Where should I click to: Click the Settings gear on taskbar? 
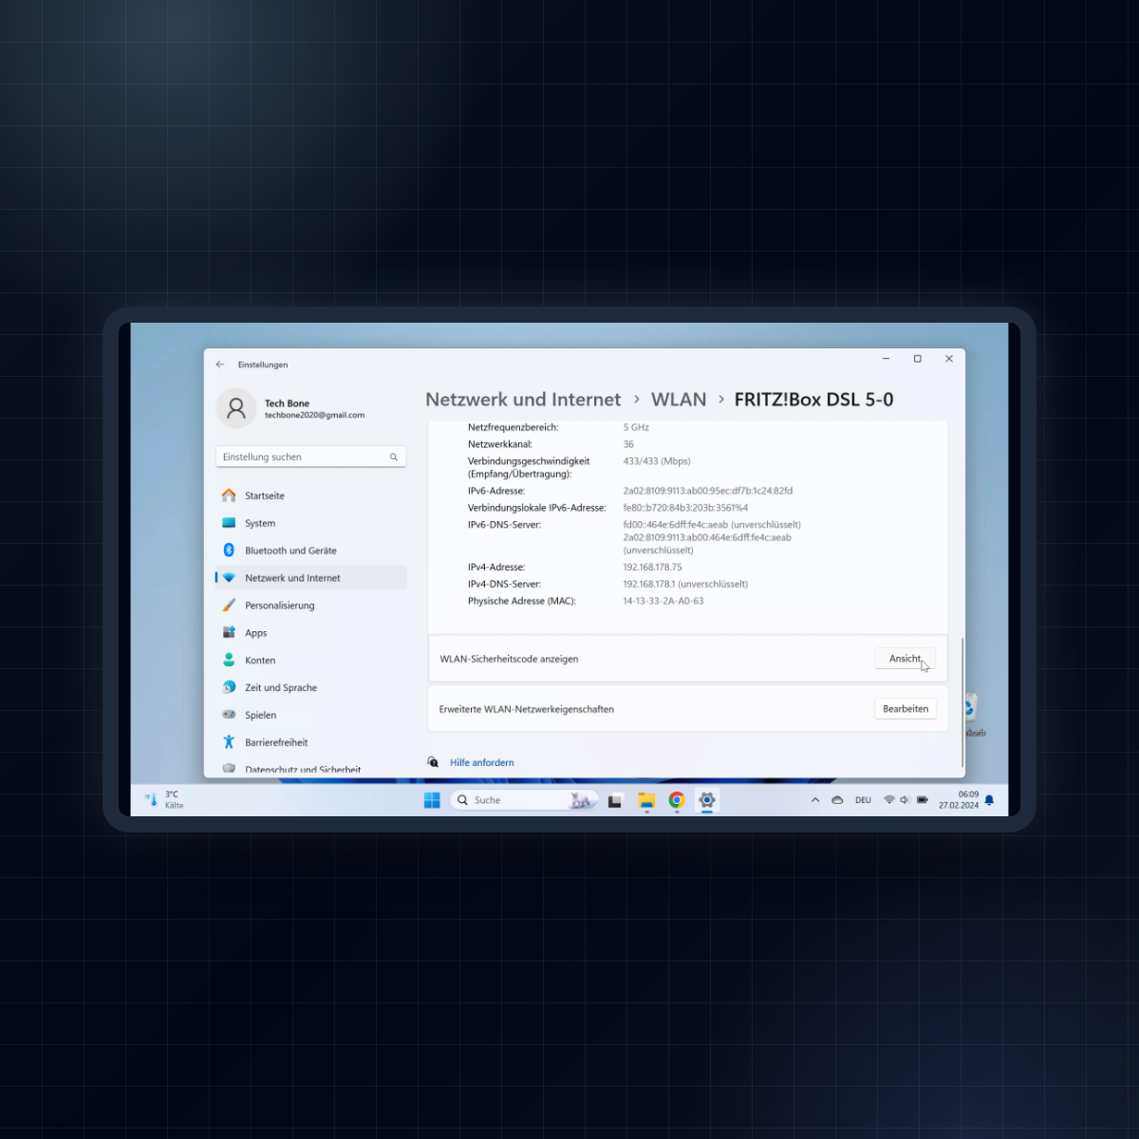click(x=707, y=800)
